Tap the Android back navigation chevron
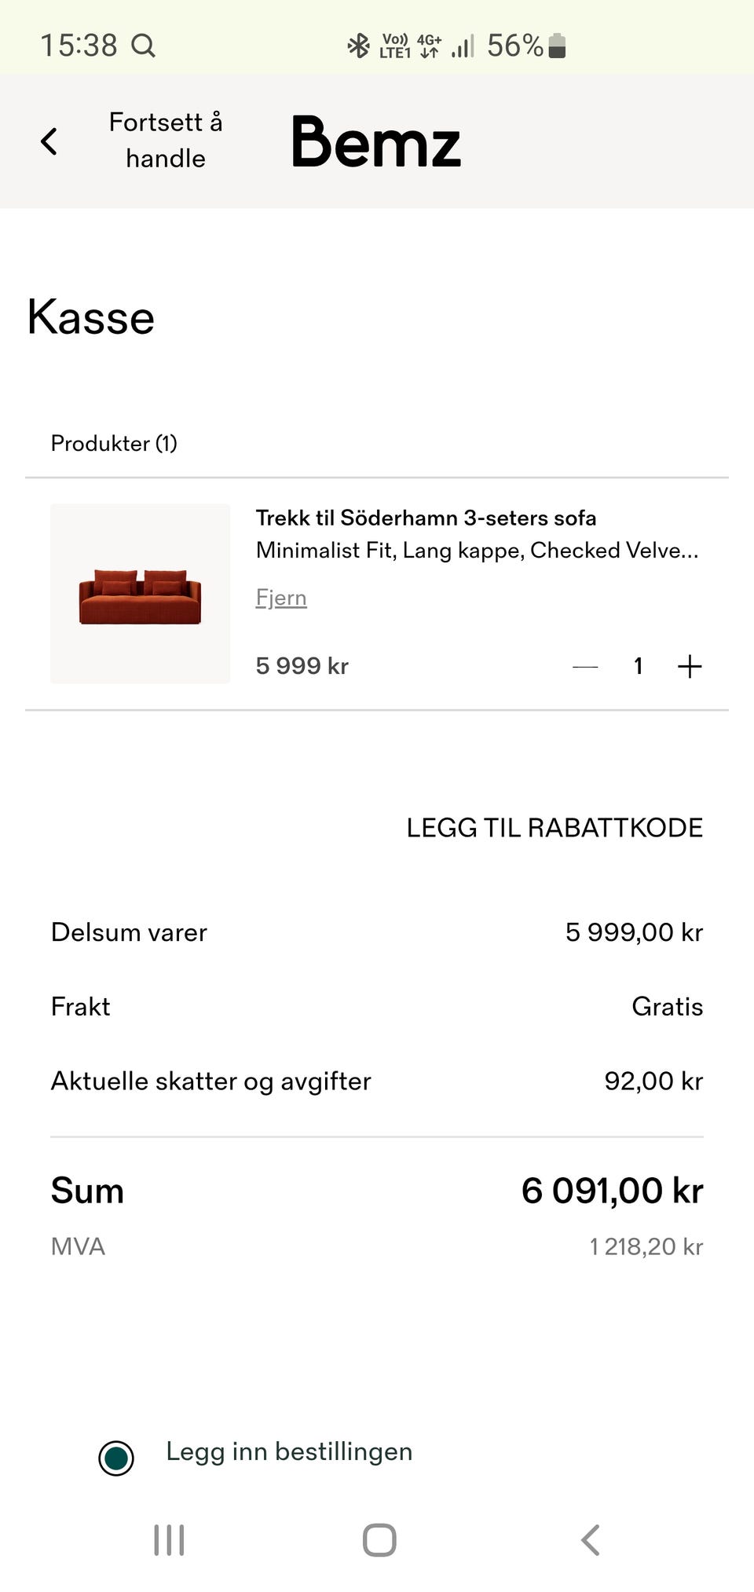 pyautogui.click(x=591, y=1540)
